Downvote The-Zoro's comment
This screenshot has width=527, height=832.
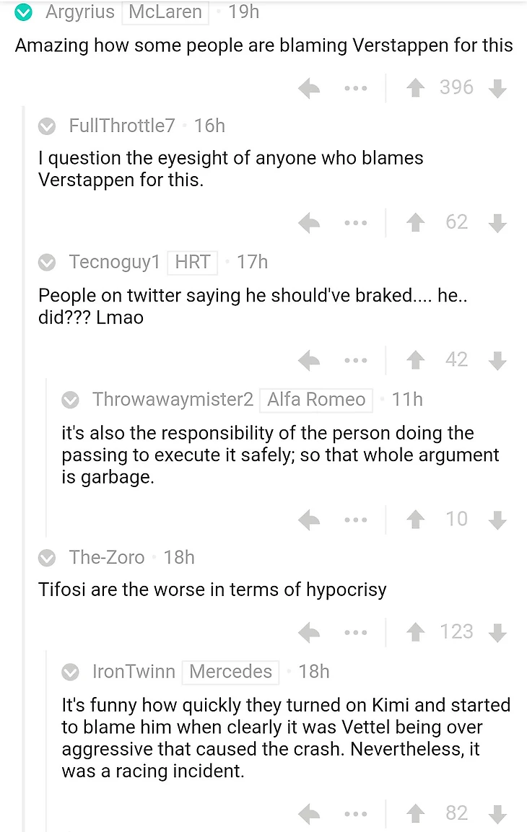(497, 633)
